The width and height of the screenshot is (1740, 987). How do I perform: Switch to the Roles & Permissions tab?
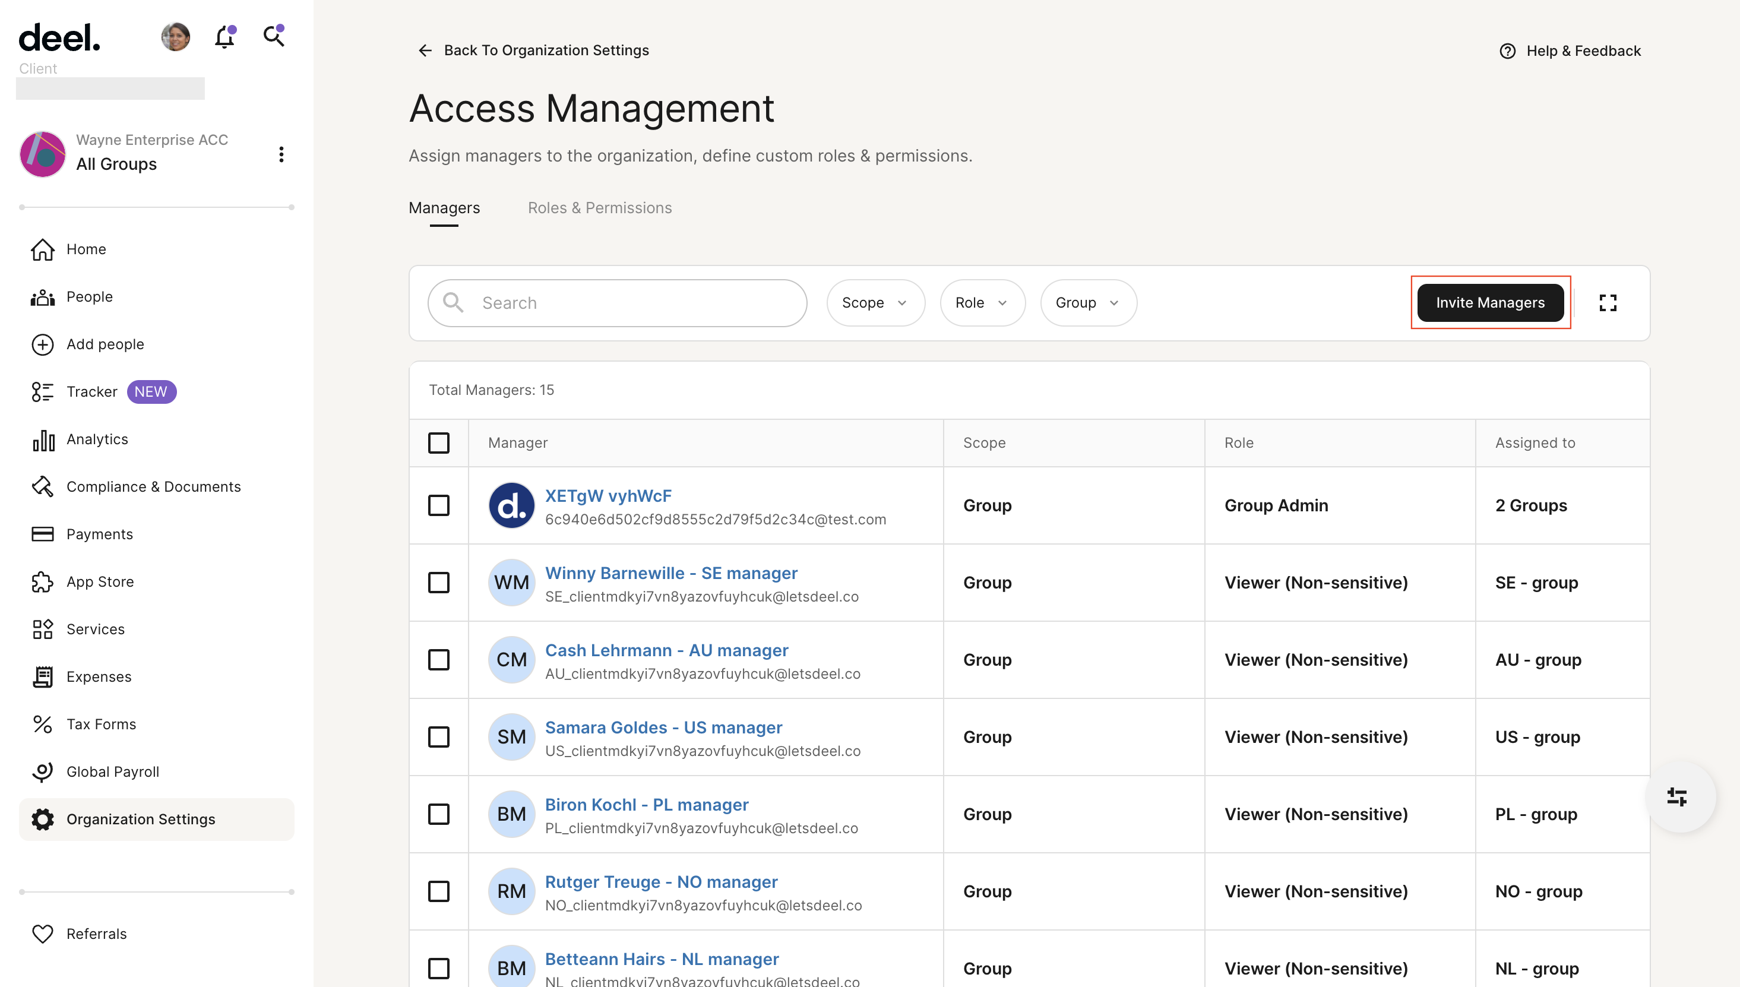(600, 207)
